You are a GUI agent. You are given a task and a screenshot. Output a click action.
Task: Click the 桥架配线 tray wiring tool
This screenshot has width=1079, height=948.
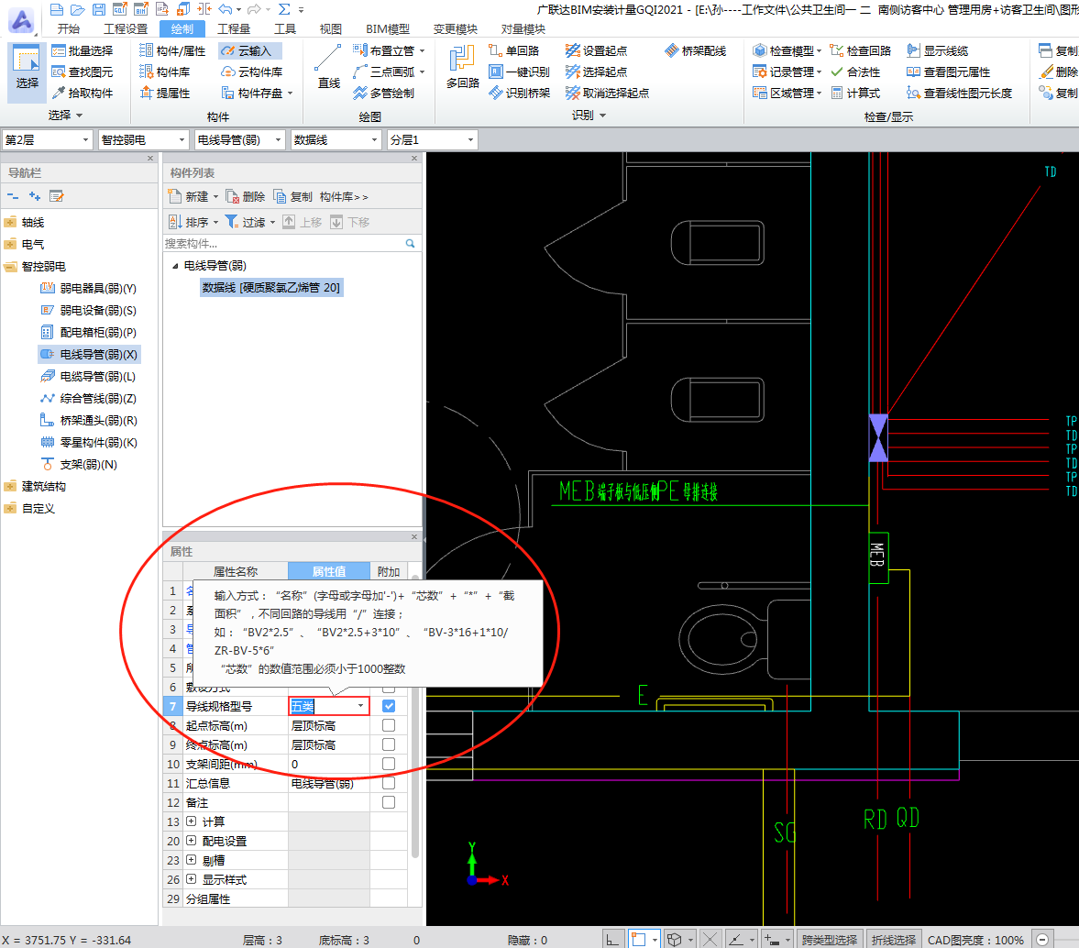point(695,51)
